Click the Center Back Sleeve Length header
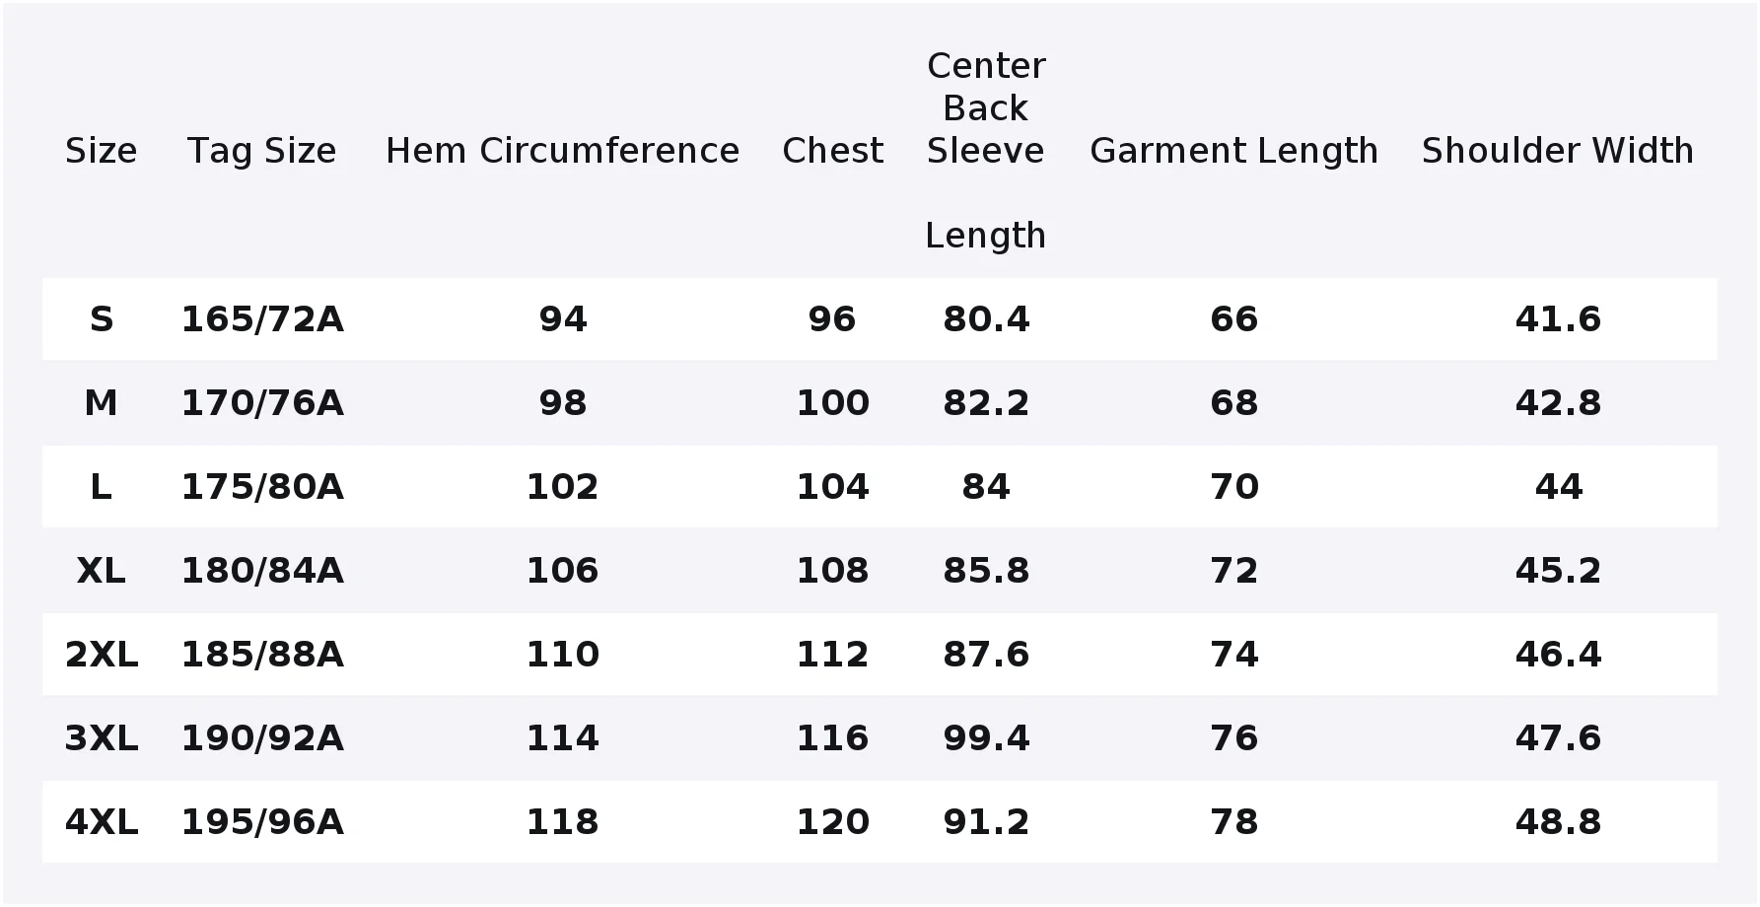 (x=986, y=151)
